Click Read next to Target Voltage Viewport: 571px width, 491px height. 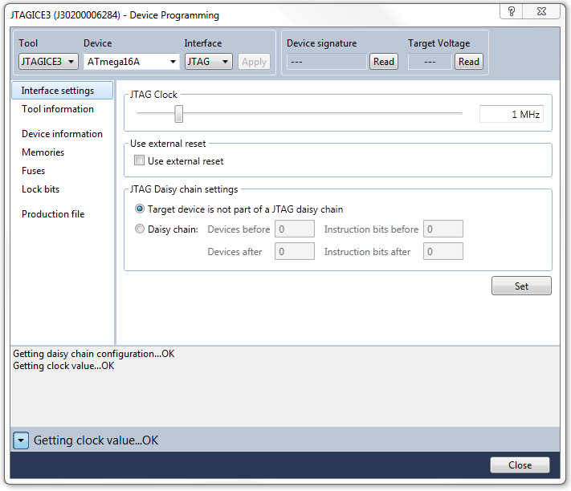point(469,62)
